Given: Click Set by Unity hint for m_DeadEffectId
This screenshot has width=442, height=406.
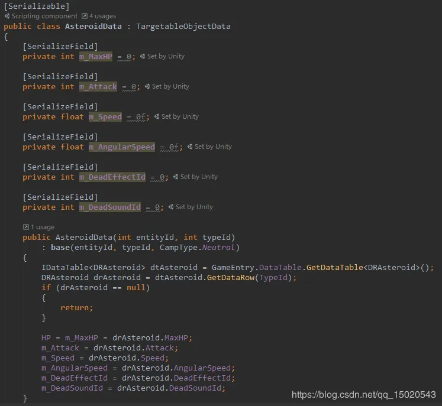Looking at the screenshot, I should (199, 177).
